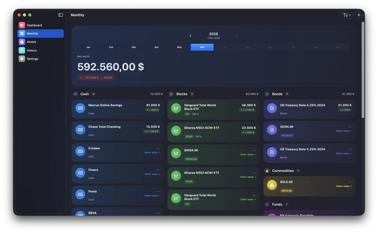
Task: Click the vertical scrollbar
Action: (x=363, y=70)
